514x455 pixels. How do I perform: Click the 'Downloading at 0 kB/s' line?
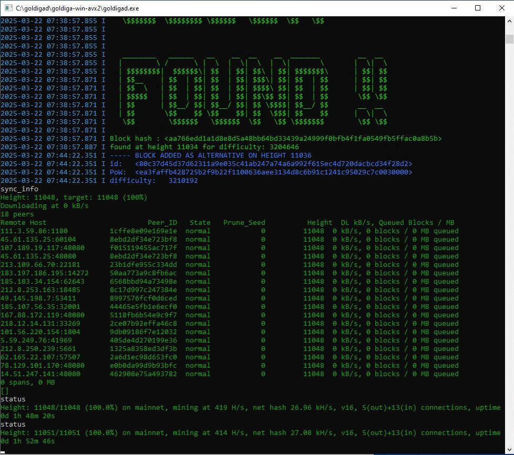[x=45, y=206]
